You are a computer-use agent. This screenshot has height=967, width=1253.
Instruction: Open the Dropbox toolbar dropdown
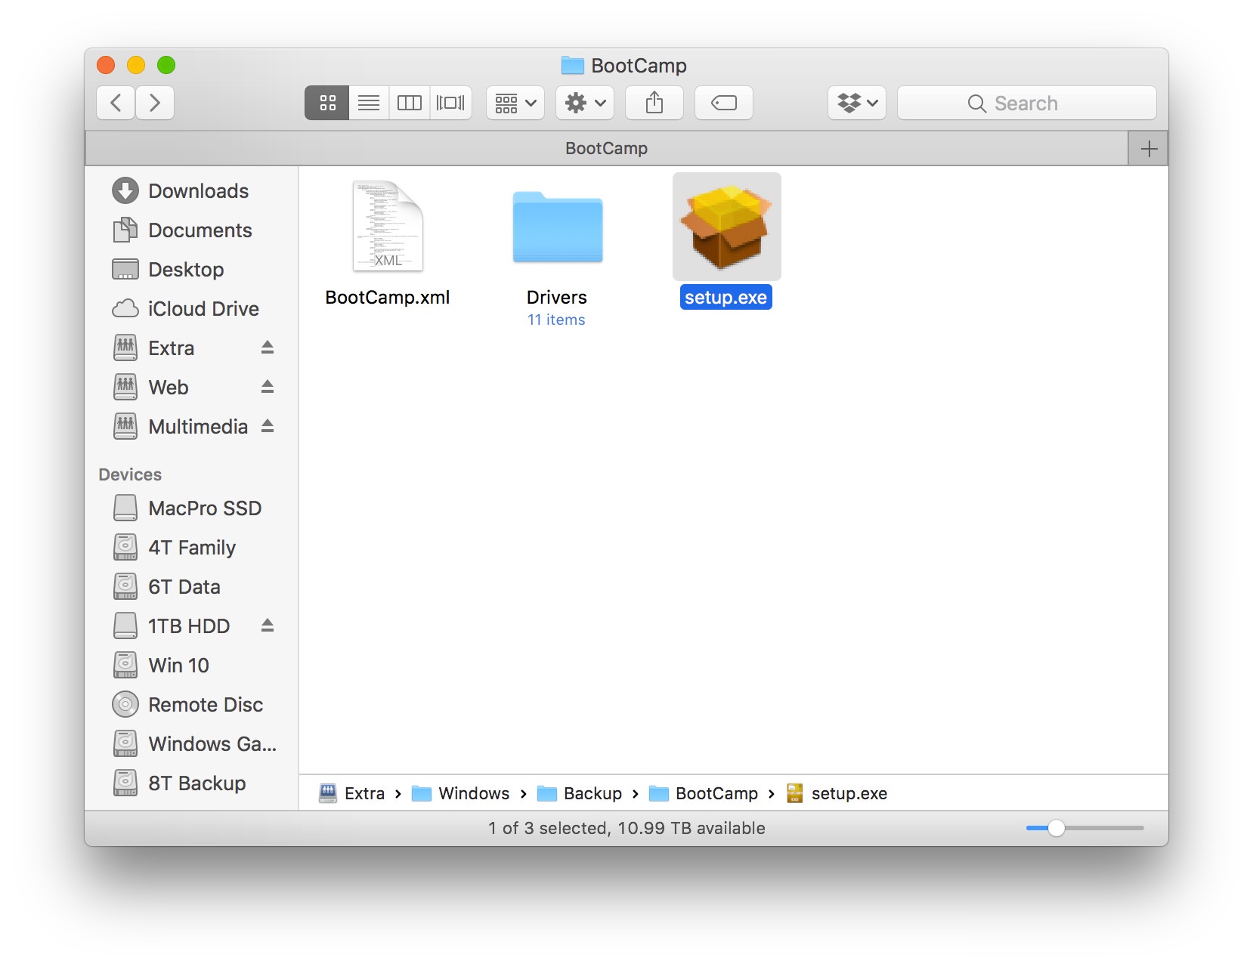pyautogui.click(x=857, y=103)
